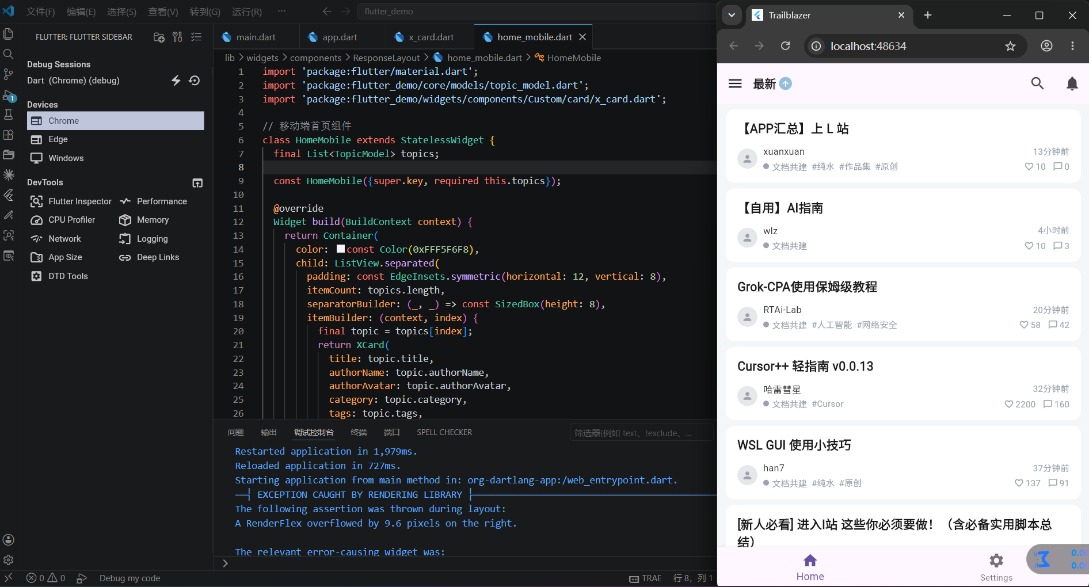Click line and column indicator 行 8, 列 1
The width and height of the screenshot is (1089, 587).
(x=693, y=578)
